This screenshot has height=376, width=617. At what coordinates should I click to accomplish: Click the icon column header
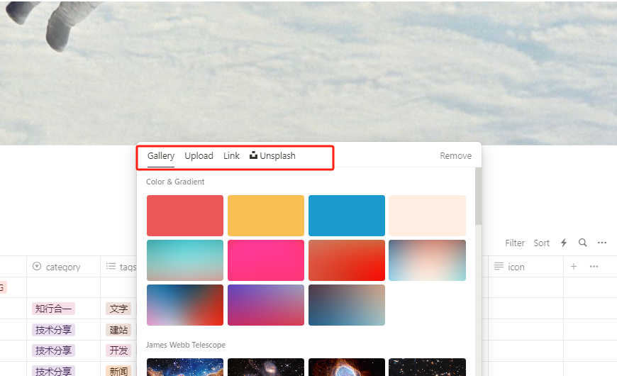pos(526,267)
